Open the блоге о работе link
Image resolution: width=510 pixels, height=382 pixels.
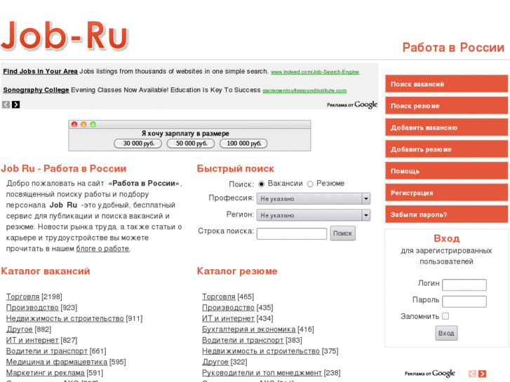(102, 249)
